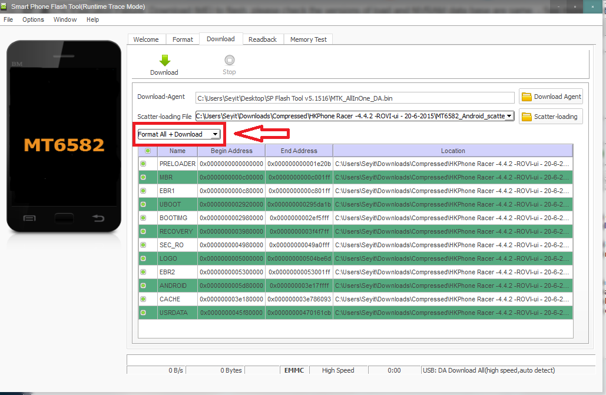Switch to the Memory Test tab

(308, 39)
